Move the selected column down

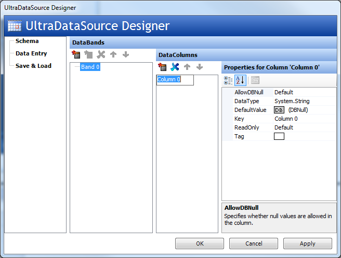coord(199,67)
